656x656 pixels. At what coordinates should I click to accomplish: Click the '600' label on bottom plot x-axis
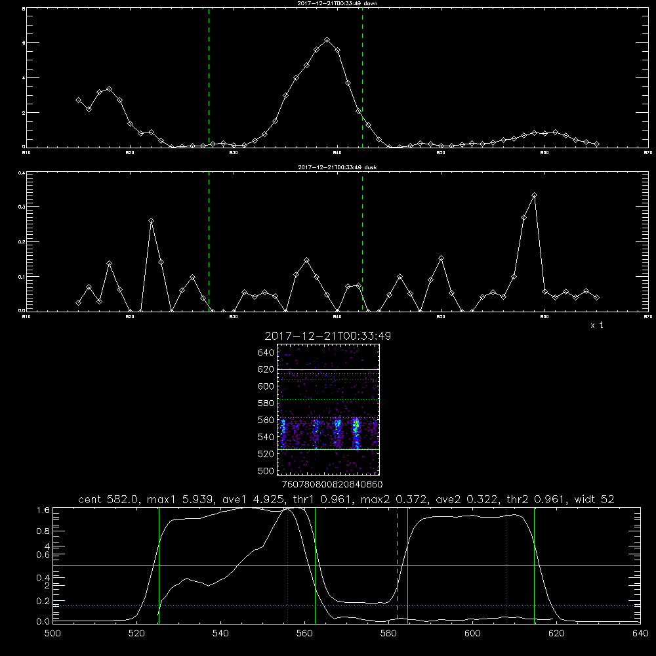point(473,634)
